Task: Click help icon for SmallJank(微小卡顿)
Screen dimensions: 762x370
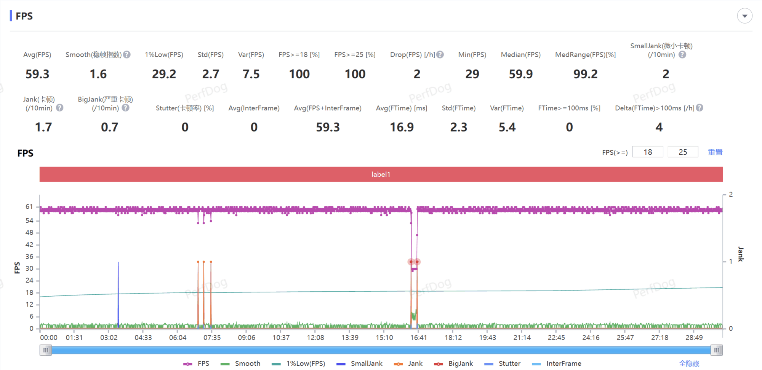Action: click(x=682, y=55)
